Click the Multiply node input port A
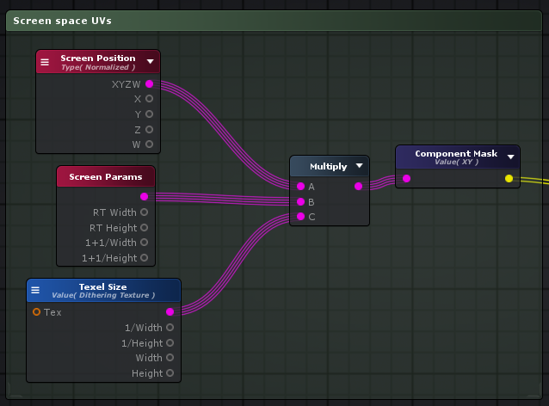This screenshot has height=406, width=549. 301,186
